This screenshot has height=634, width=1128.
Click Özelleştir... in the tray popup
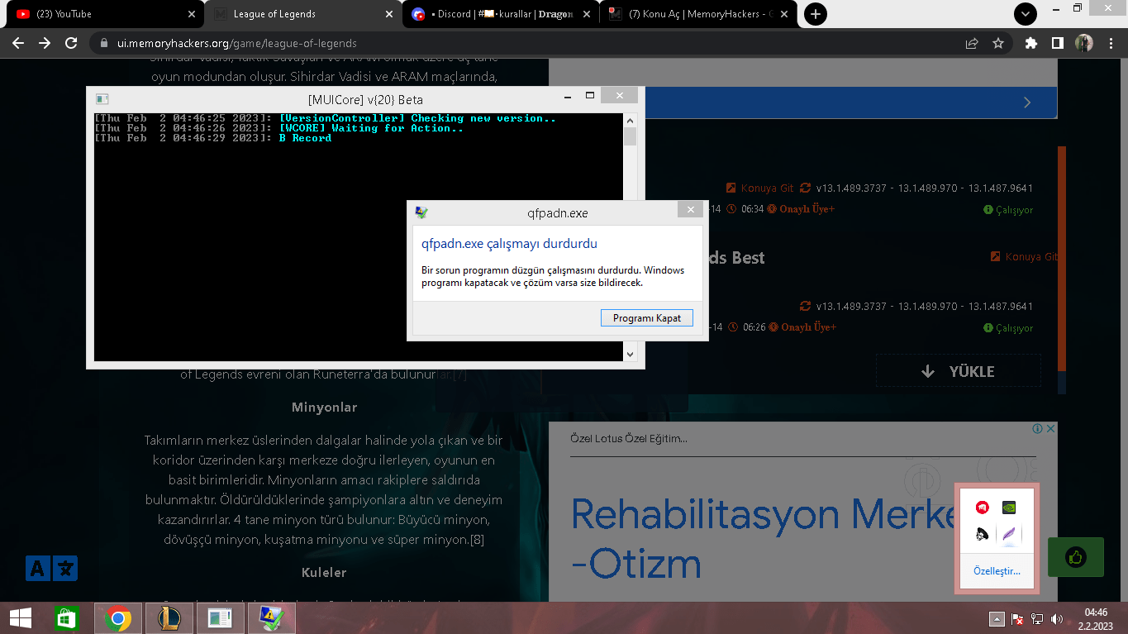coord(997,571)
